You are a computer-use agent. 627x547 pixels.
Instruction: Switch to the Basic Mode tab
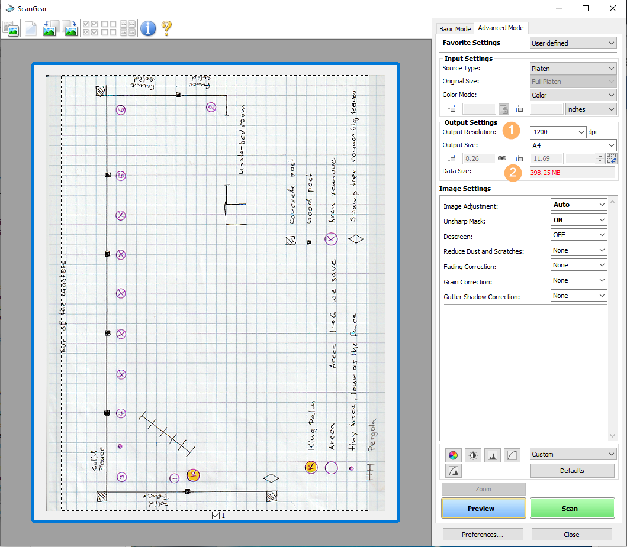[x=455, y=29]
